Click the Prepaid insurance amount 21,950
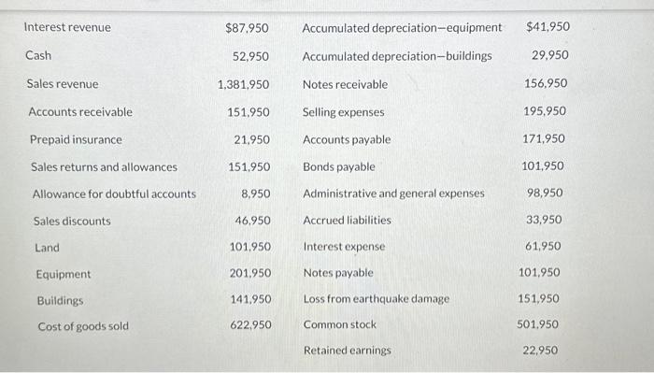Viewport: 654px width, 373px height. click(x=252, y=140)
